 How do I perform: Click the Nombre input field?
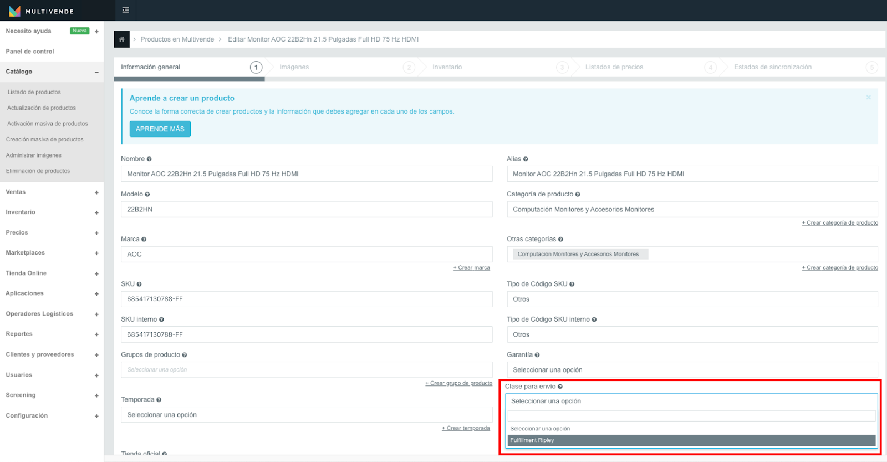coord(307,174)
